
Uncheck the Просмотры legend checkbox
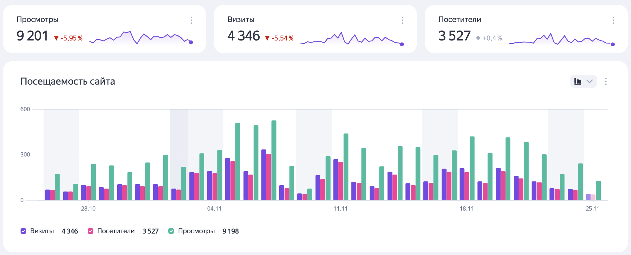pos(171,231)
